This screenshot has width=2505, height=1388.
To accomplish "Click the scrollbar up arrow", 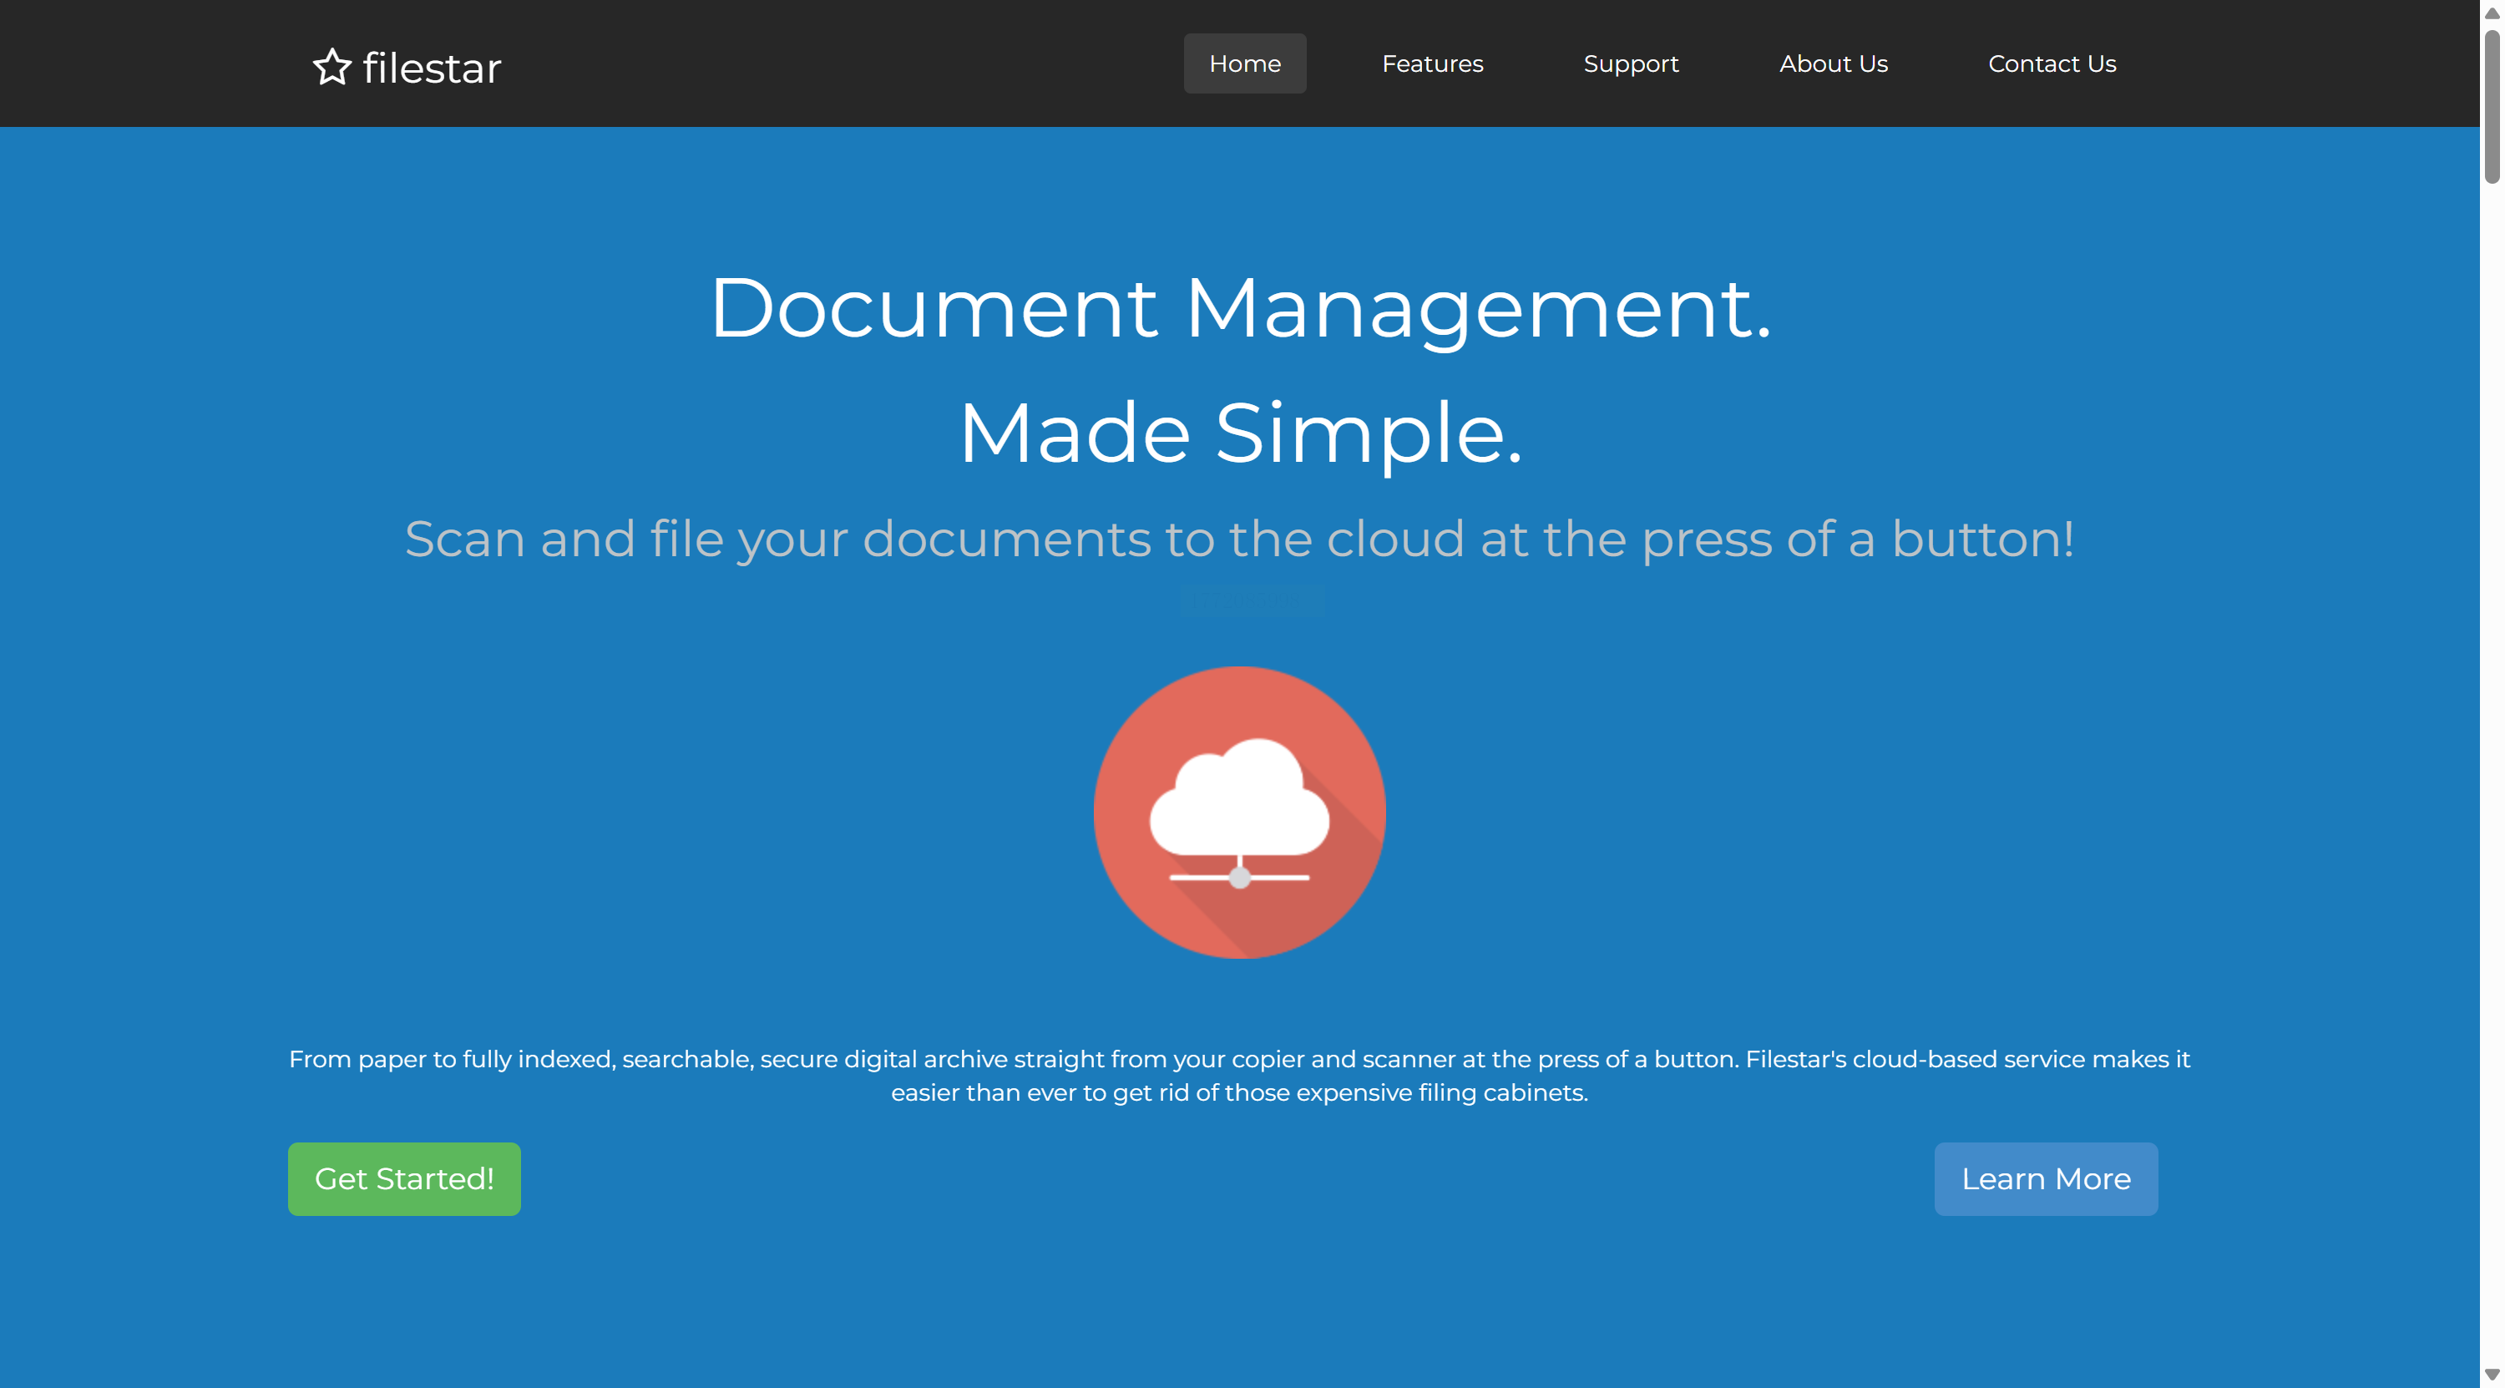I will (x=2492, y=12).
